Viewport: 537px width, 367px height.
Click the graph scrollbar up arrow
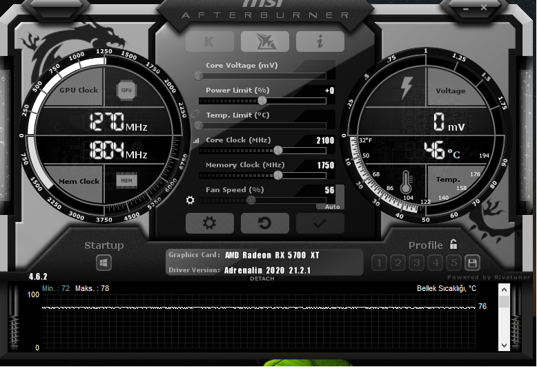point(504,290)
